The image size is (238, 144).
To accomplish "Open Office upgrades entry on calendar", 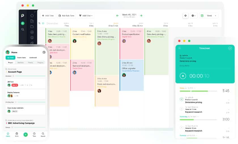I will coord(132,75).
